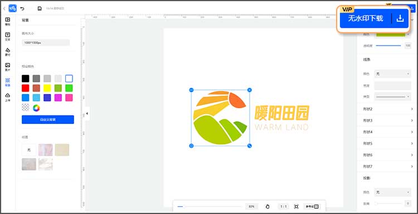Image resolution: width=418 pixels, height=214 pixels.
Task: Adjust the shadow distance slider
Action: tap(388, 203)
